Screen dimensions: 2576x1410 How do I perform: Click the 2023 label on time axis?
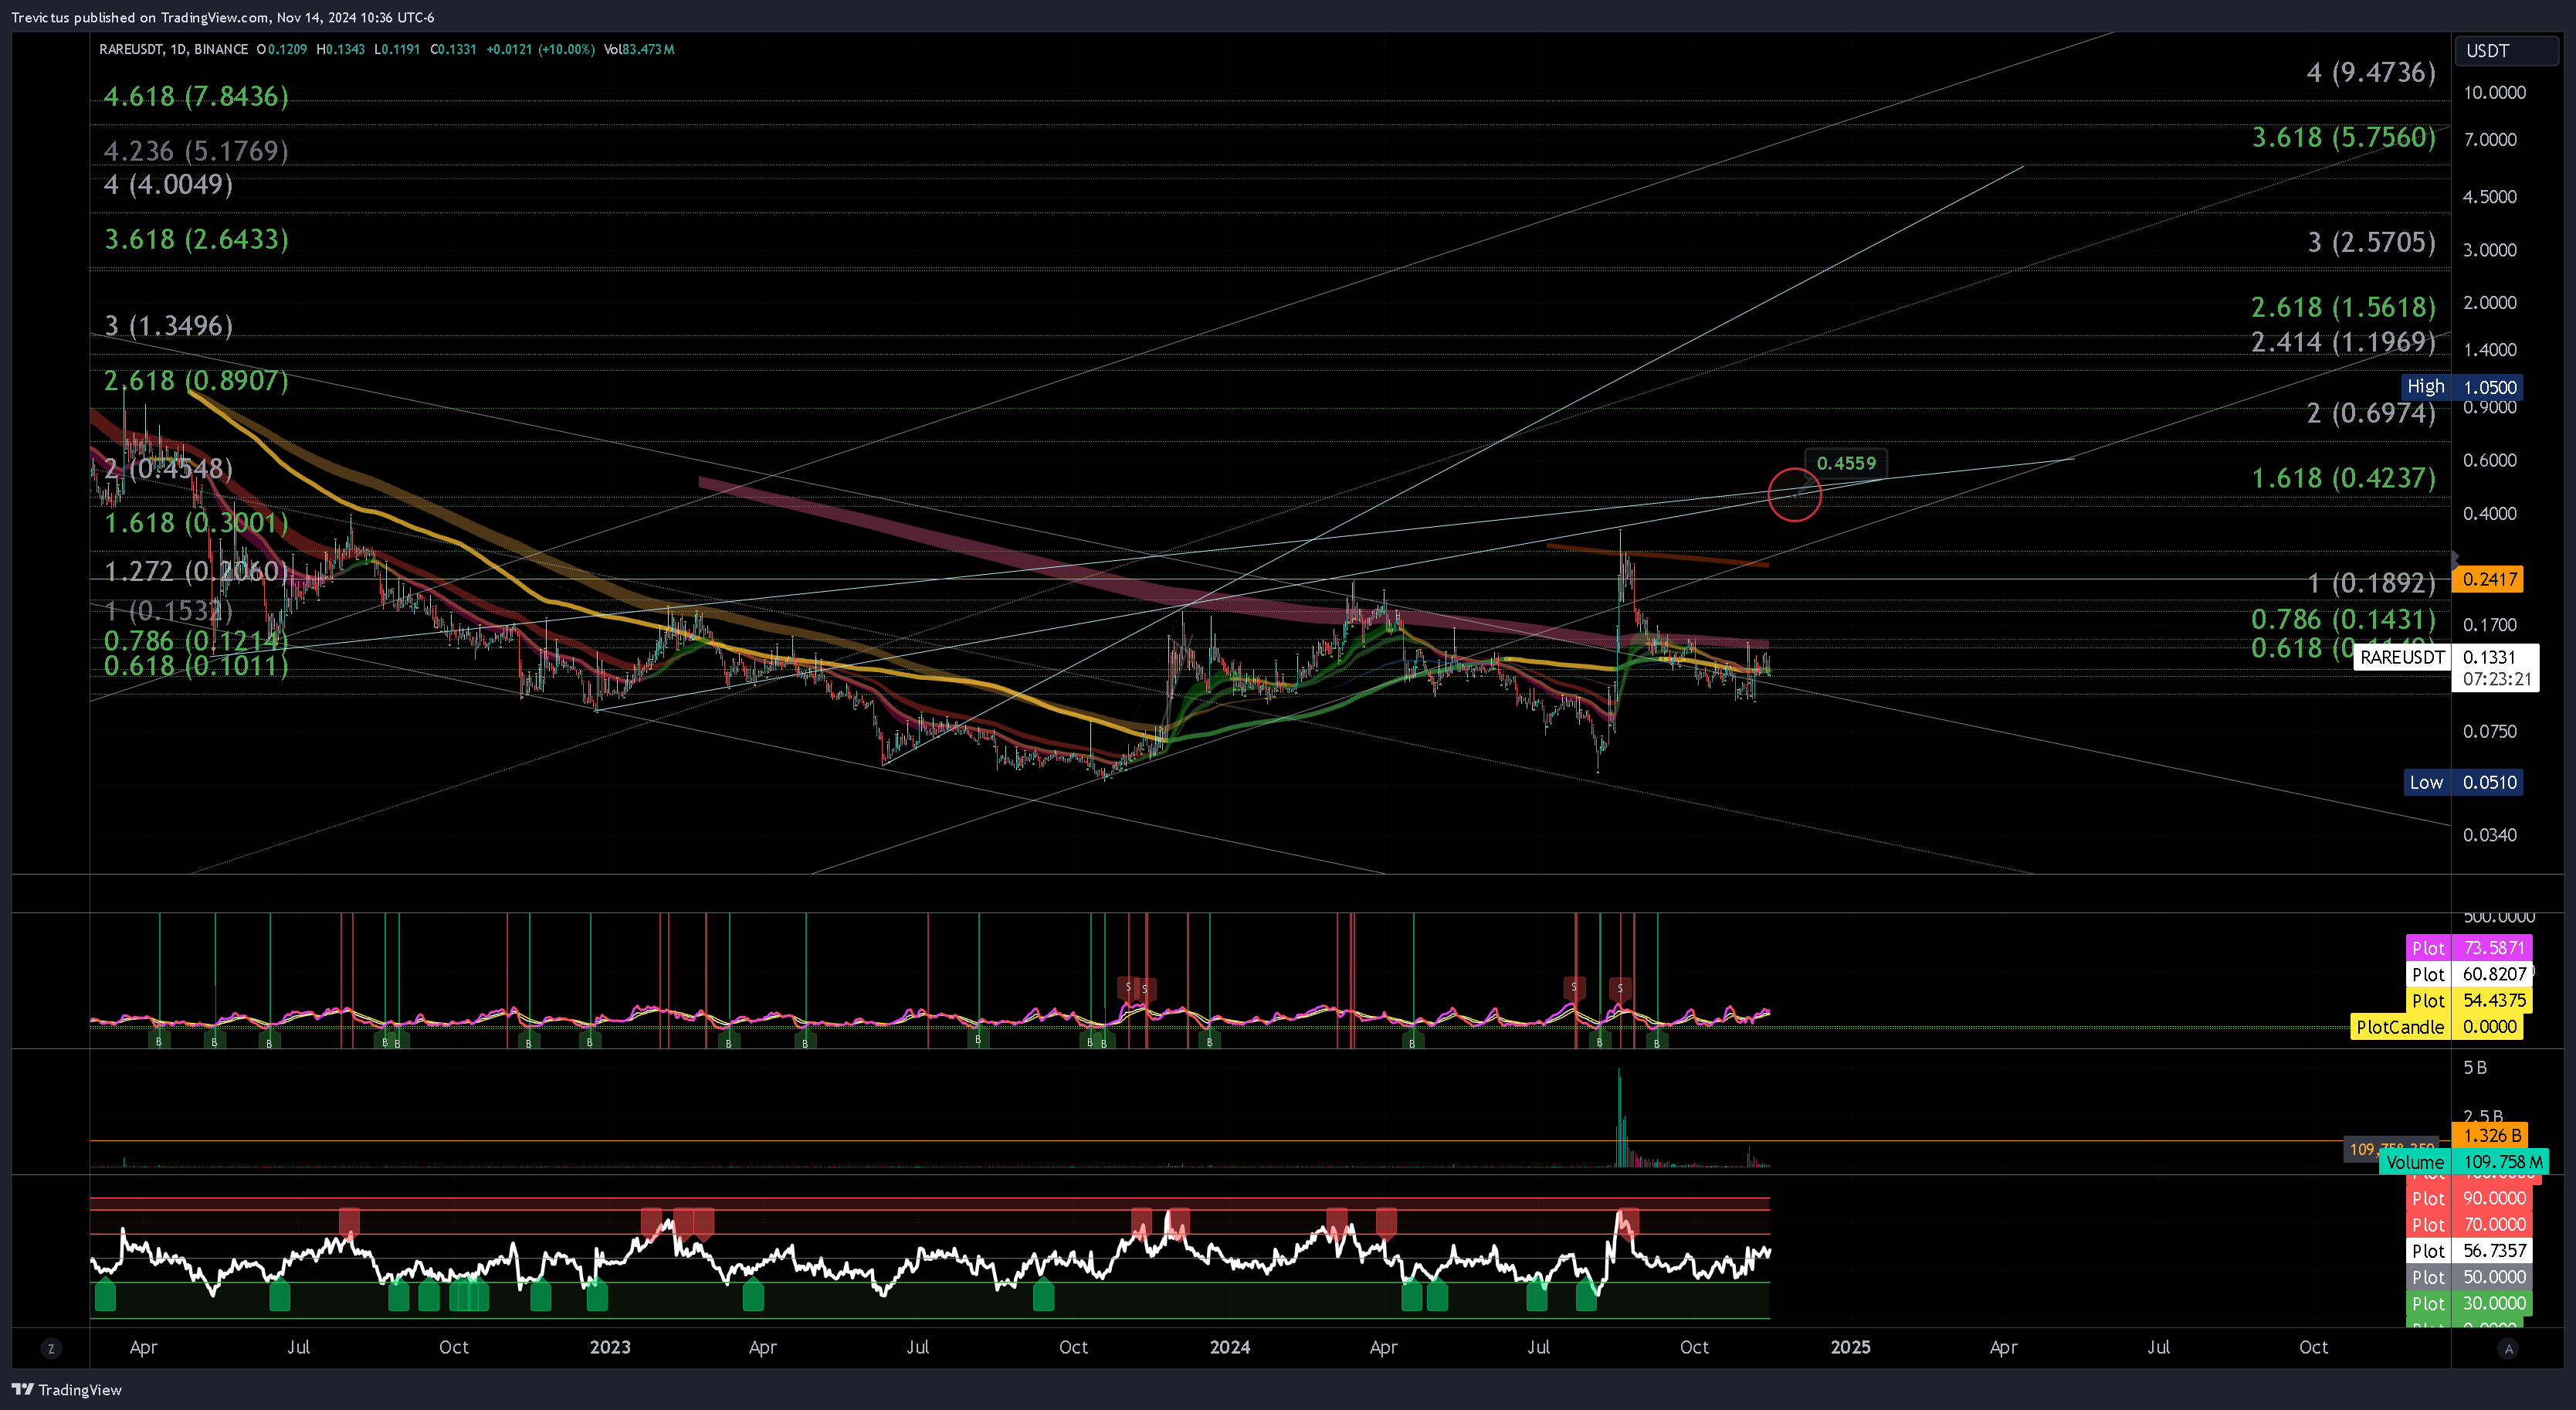click(610, 1347)
